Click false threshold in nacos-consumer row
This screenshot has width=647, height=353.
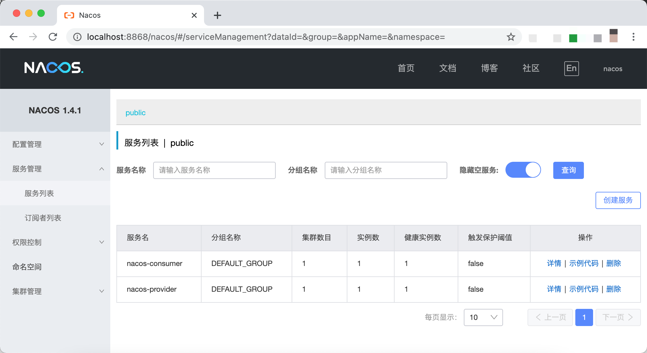point(475,264)
